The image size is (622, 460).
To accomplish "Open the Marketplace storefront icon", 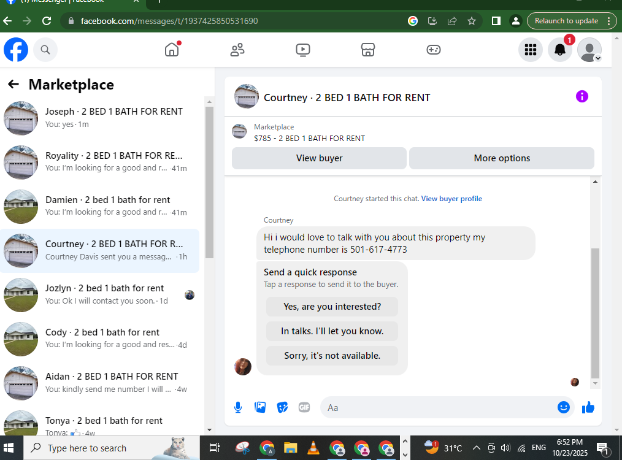I will point(368,50).
